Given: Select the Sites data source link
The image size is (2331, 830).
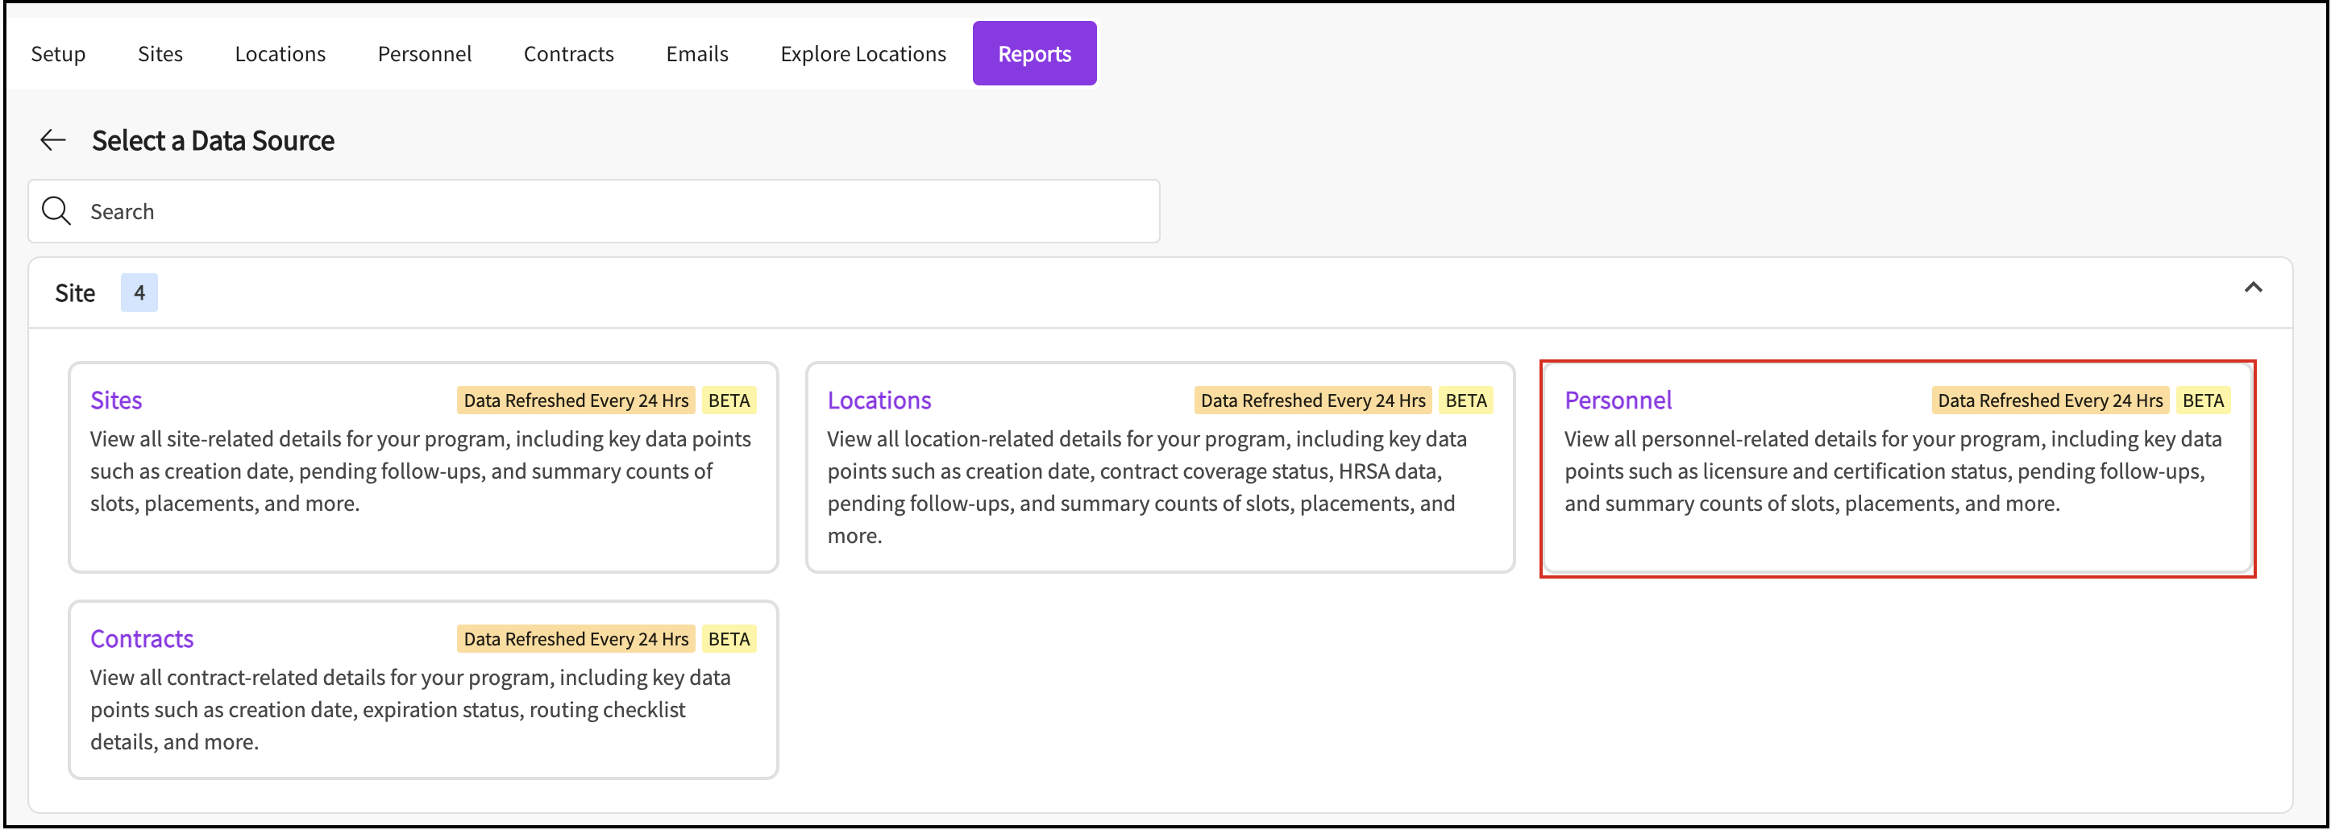Looking at the screenshot, I should click(116, 400).
